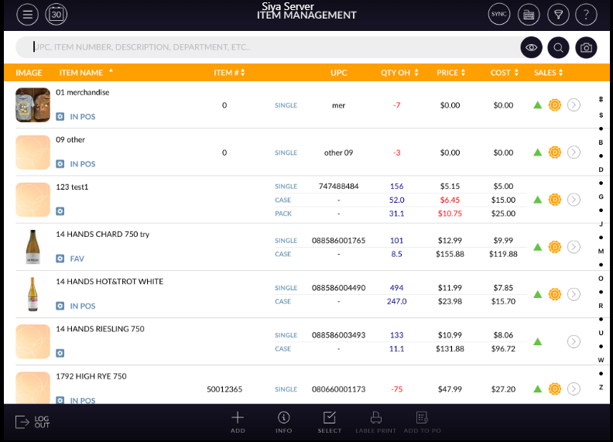Toggle the eye visibility button
Image resolution: width=613 pixels, height=442 pixels.
point(531,48)
